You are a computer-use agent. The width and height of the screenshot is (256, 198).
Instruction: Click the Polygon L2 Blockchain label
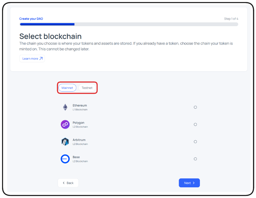pos(80,127)
